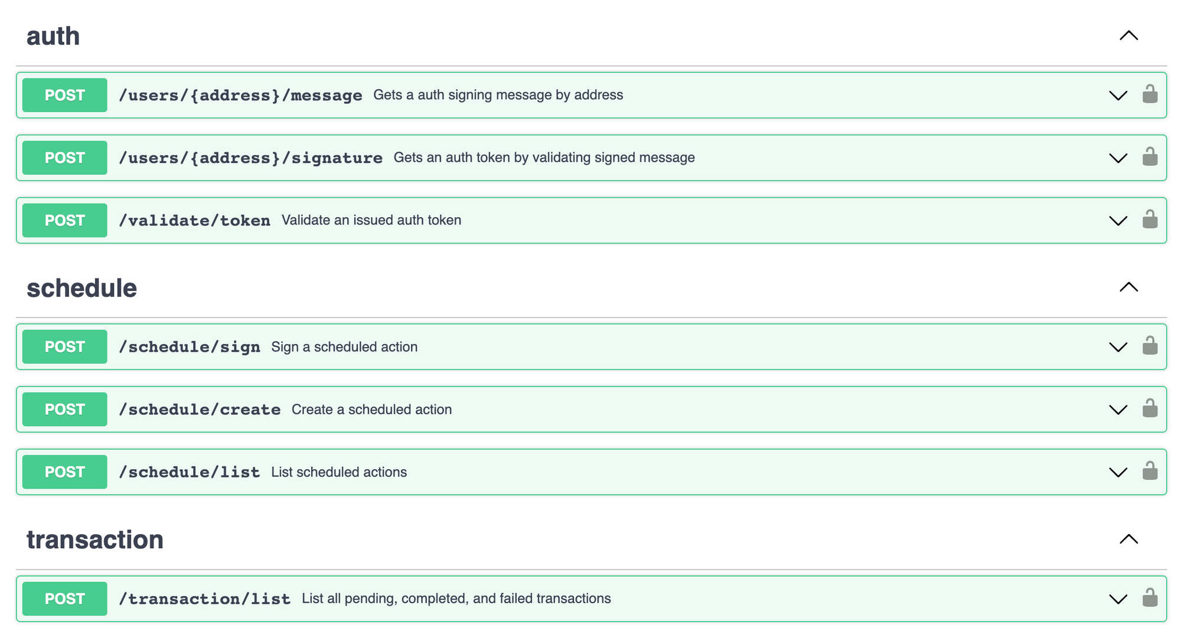Open the /schedule/sign path link
The width and height of the screenshot is (1181, 635).
(190, 346)
